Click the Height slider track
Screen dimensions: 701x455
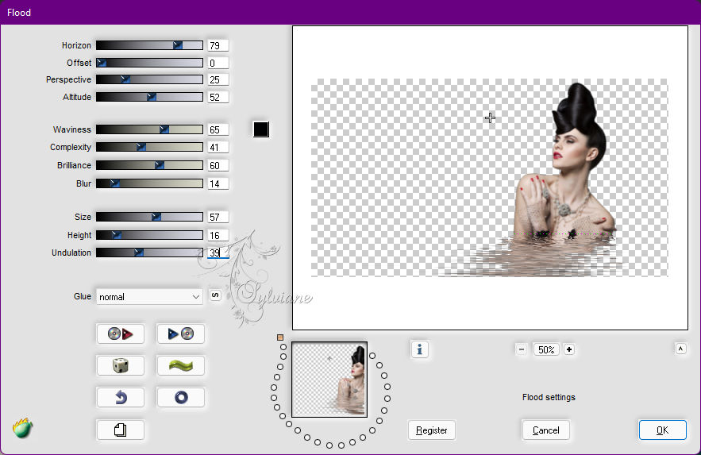[x=149, y=235]
